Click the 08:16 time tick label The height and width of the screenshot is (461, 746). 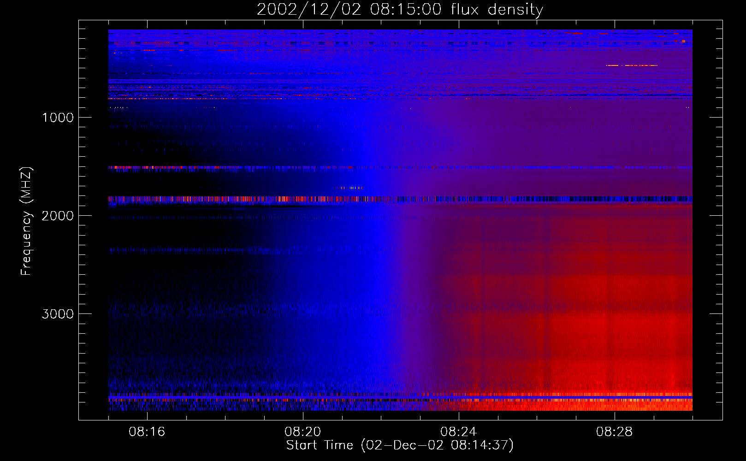(147, 432)
